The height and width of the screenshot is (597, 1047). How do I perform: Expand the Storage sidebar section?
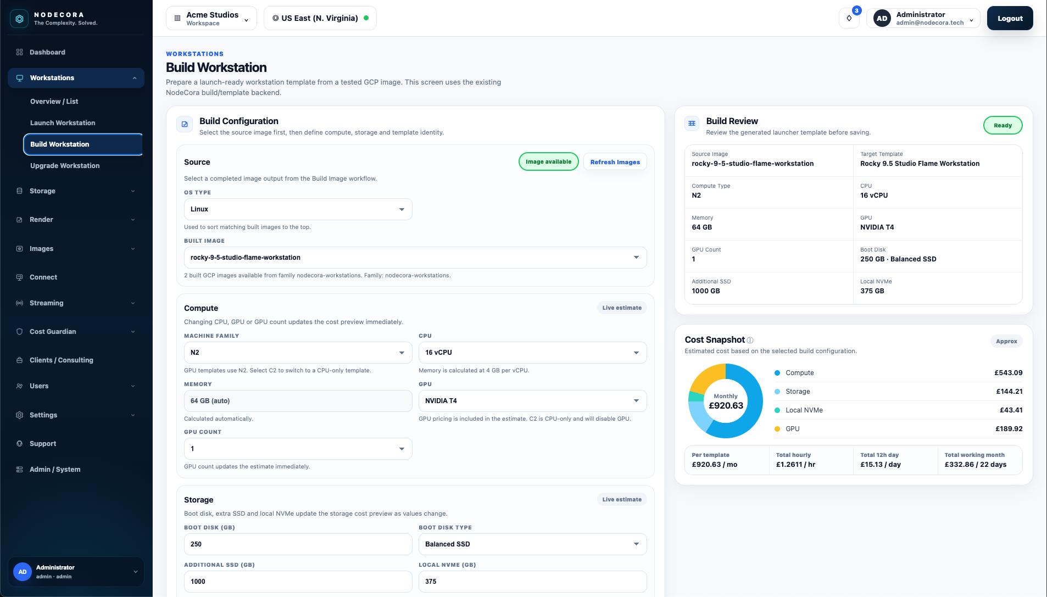[x=133, y=191]
